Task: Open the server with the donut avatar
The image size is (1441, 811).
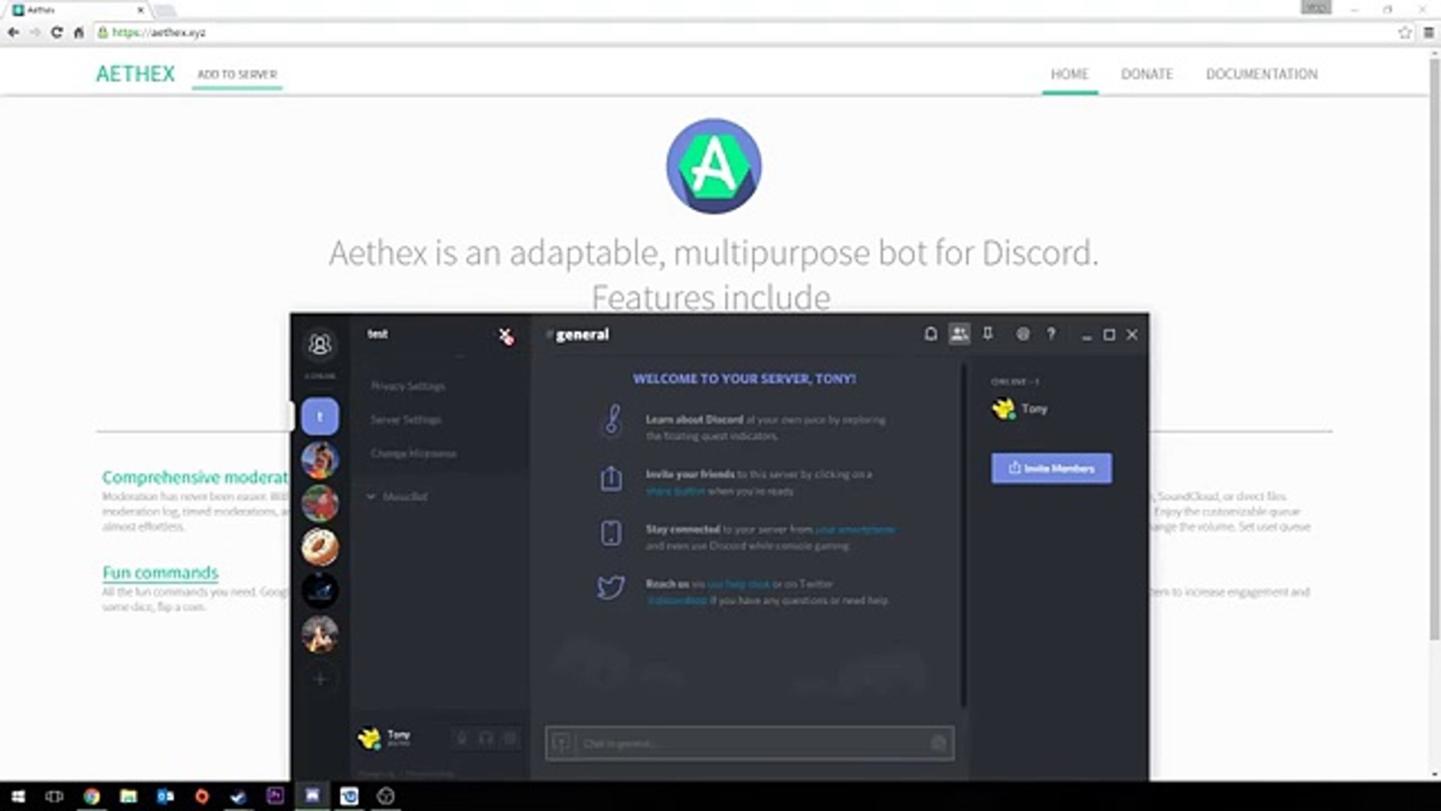Action: 320,547
